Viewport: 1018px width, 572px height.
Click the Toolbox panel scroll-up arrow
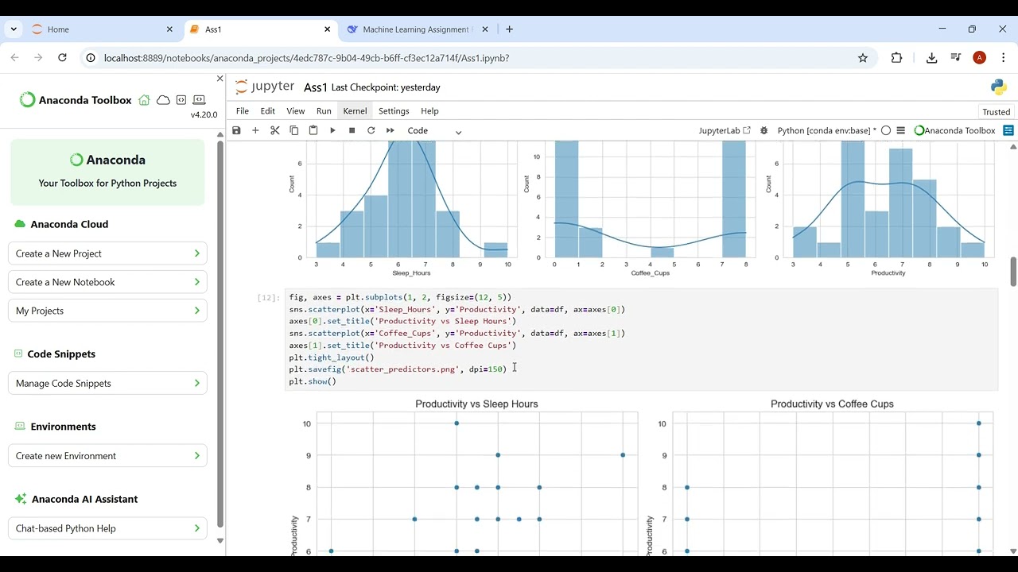click(x=220, y=135)
